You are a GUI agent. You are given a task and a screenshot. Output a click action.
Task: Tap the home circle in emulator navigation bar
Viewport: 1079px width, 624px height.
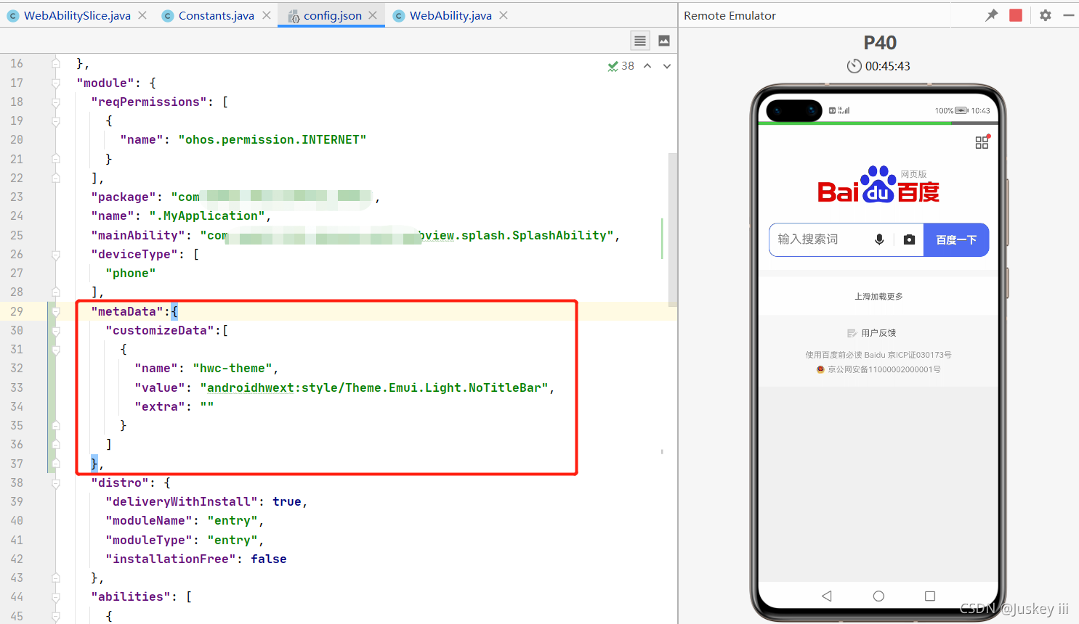(878, 596)
